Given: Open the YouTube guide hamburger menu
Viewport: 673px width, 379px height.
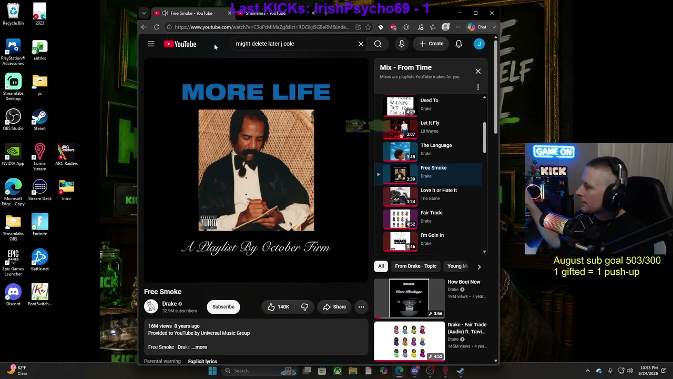Looking at the screenshot, I should click(151, 44).
